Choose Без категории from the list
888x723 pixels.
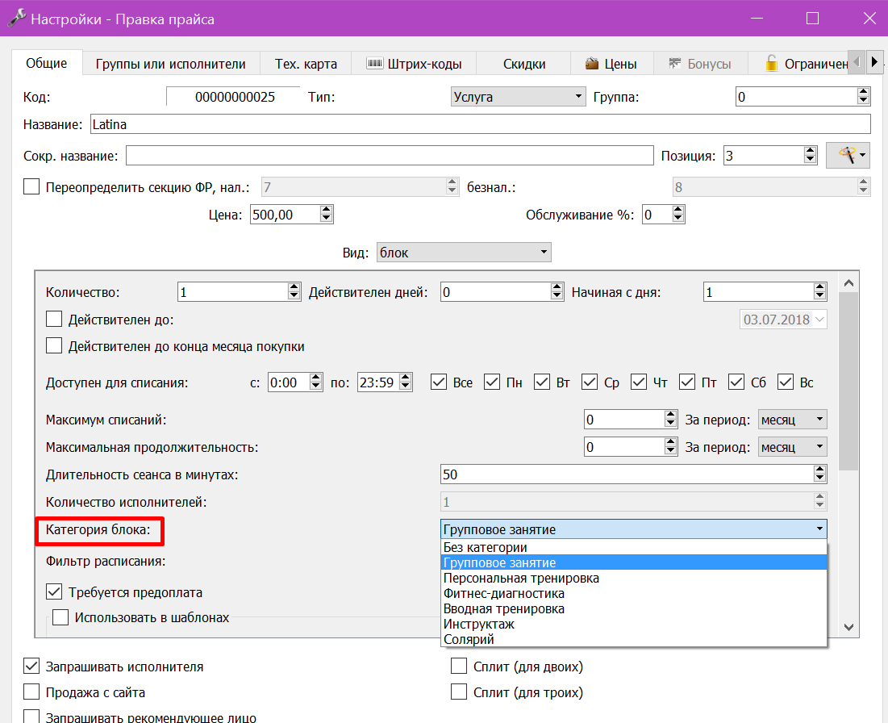(x=634, y=547)
